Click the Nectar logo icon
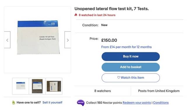This screenshot has width=189, height=110. tap(80, 103)
